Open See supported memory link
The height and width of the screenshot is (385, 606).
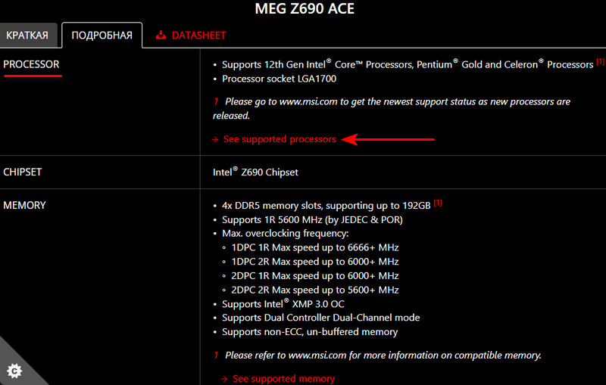283,379
